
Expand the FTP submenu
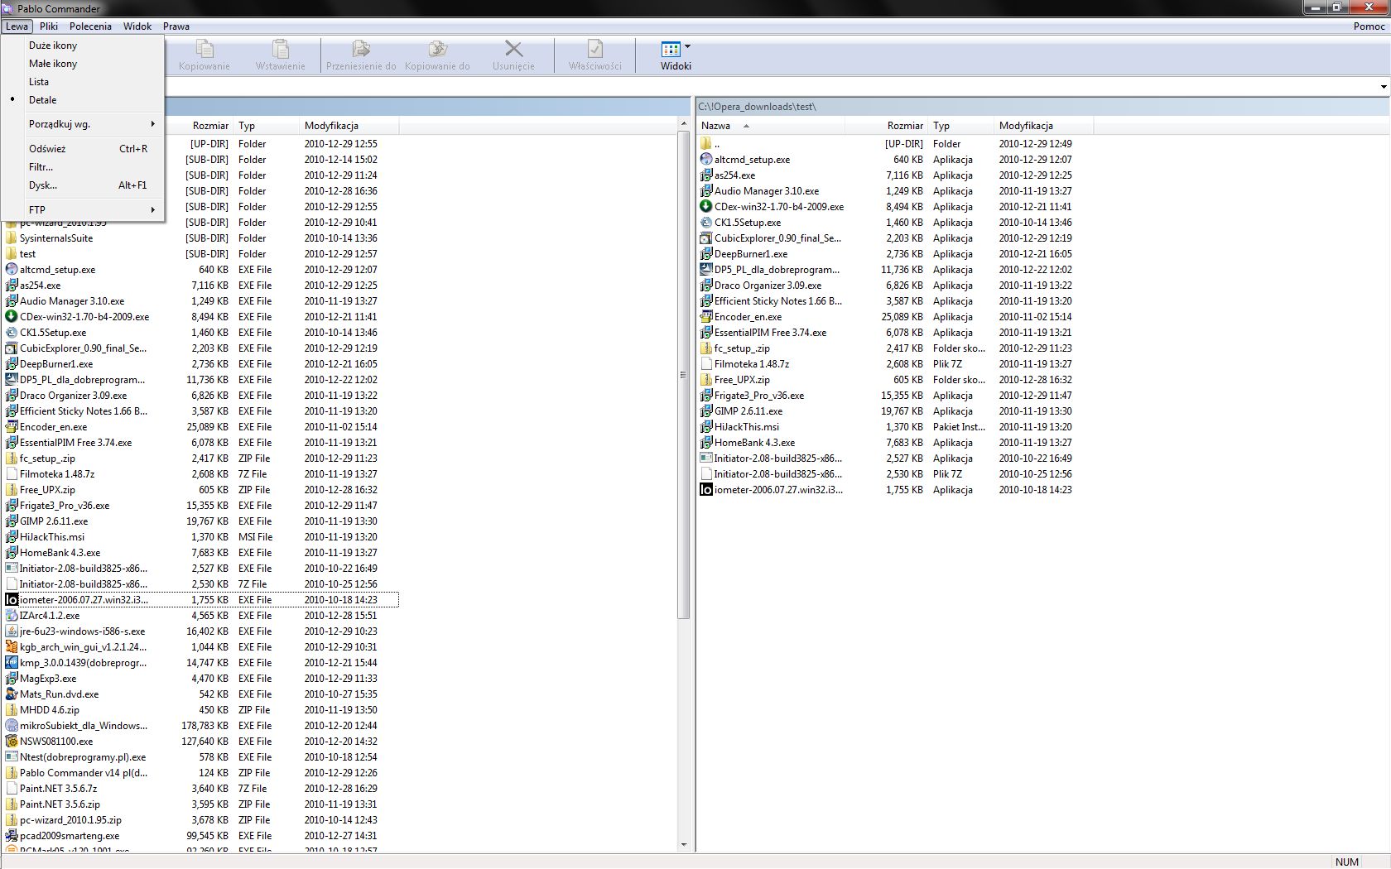pos(83,210)
